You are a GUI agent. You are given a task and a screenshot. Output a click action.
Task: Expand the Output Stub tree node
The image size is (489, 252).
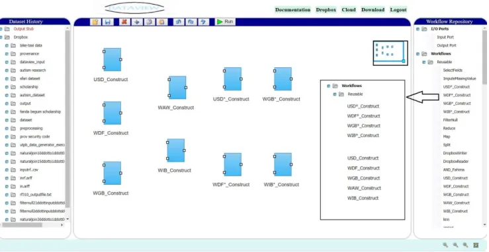point(1,29)
